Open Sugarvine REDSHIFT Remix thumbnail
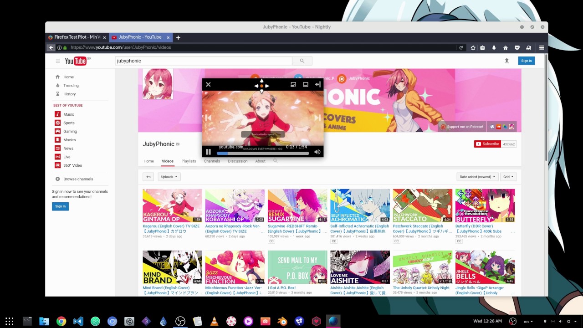The height and width of the screenshot is (328, 583). point(297,205)
